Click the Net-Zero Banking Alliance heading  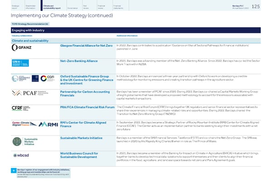(x=78, y=61)
